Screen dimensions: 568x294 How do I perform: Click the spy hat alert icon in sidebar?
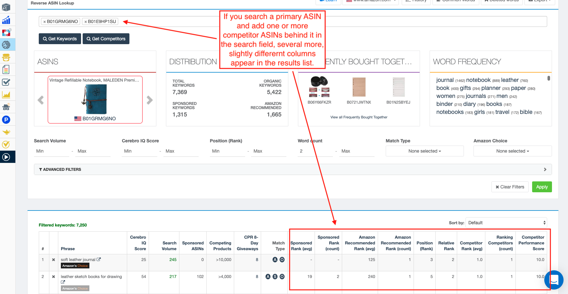click(6, 107)
